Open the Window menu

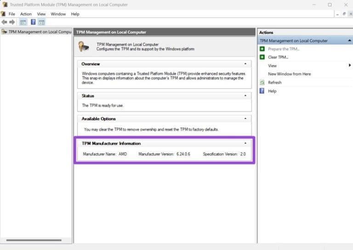click(58, 14)
